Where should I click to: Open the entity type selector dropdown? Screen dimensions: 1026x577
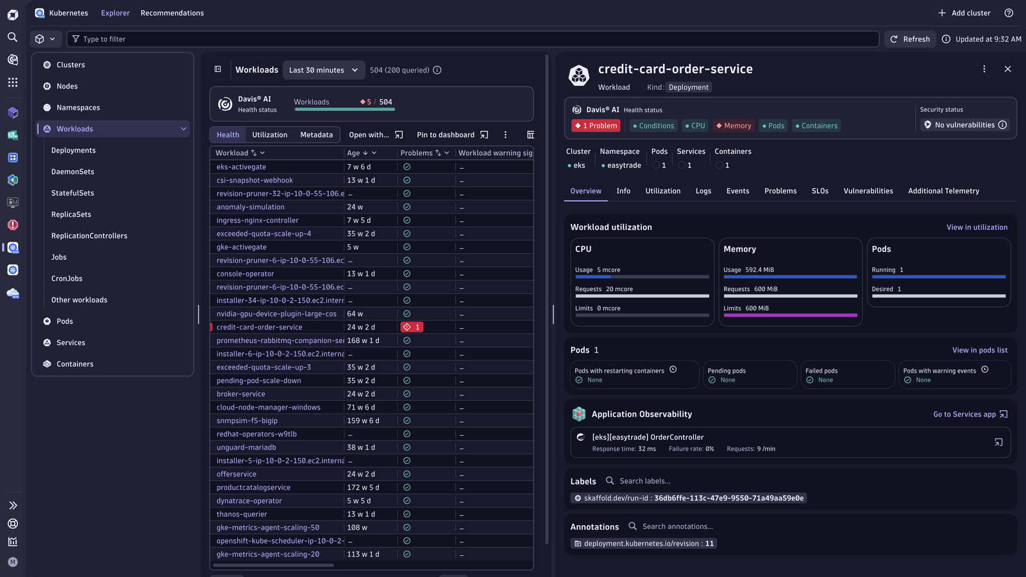pos(46,39)
